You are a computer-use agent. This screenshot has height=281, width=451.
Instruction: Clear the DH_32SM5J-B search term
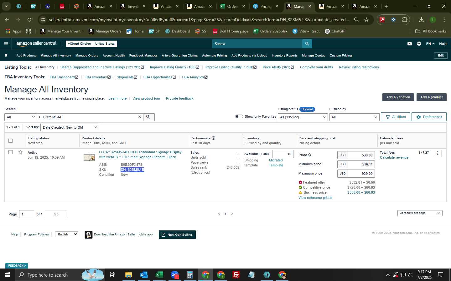tap(140, 117)
